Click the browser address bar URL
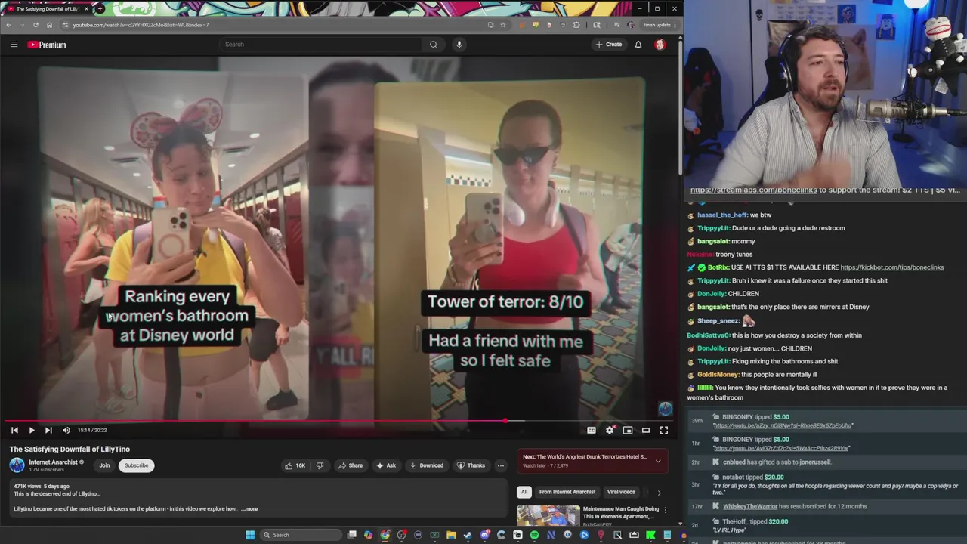 [141, 25]
